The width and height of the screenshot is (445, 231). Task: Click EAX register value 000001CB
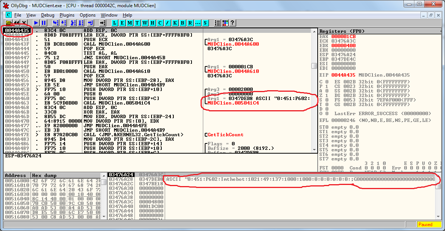coord(343,37)
